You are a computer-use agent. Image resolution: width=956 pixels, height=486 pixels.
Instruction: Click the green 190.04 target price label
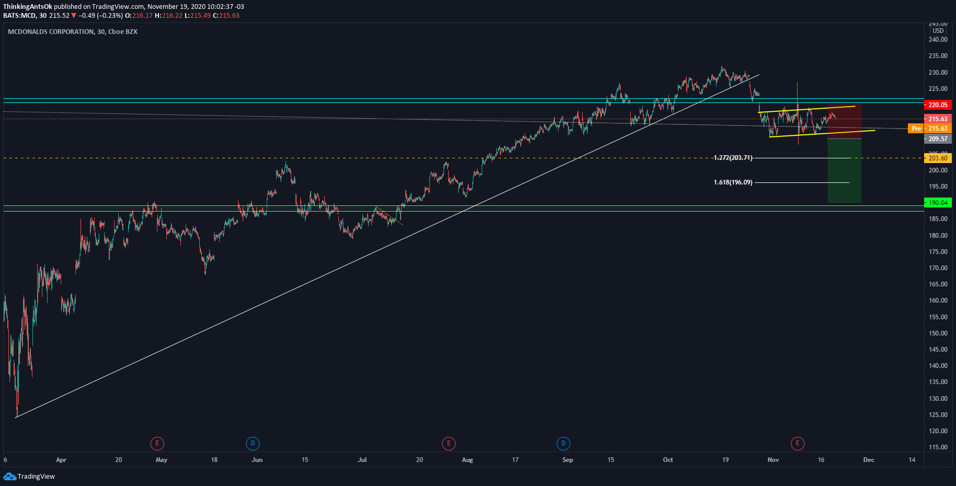pos(938,203)
